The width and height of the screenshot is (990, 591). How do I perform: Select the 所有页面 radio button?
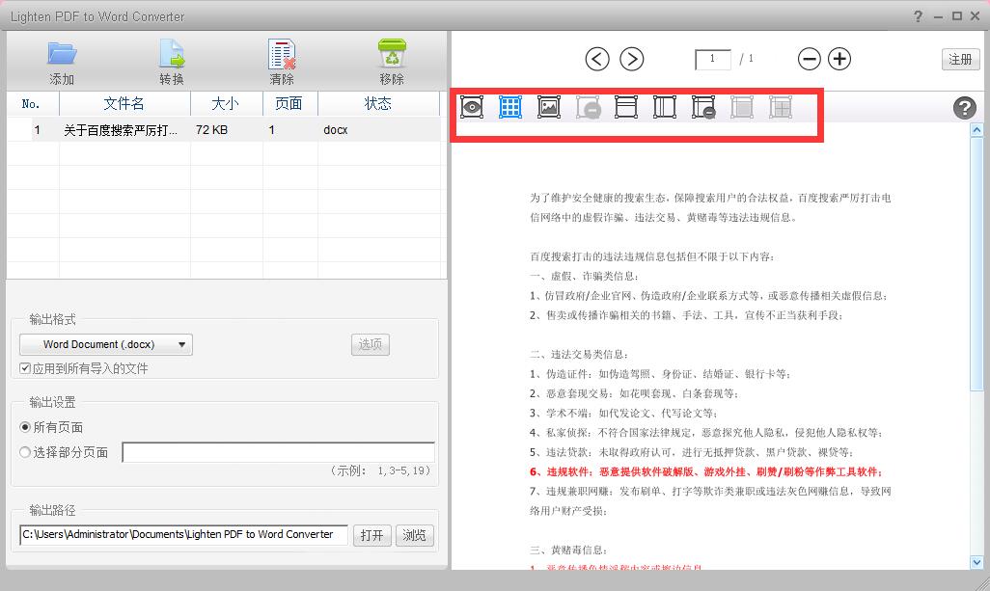click(25, 427)
